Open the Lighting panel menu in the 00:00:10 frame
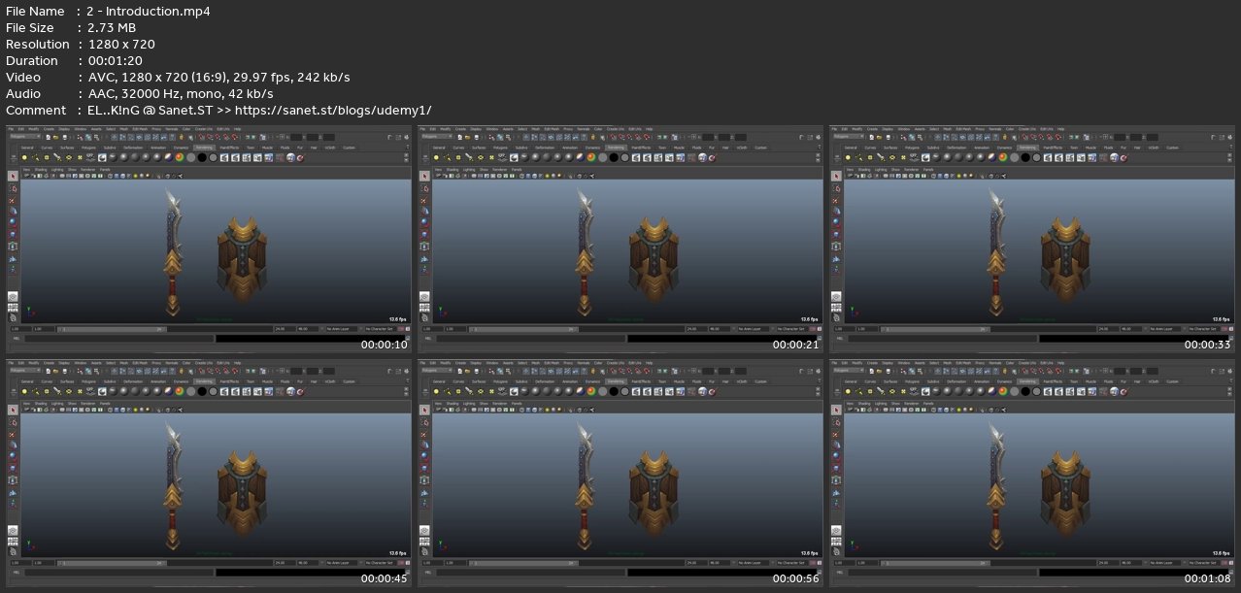The height and width of the screenshot is (593, 1241). 57,169
